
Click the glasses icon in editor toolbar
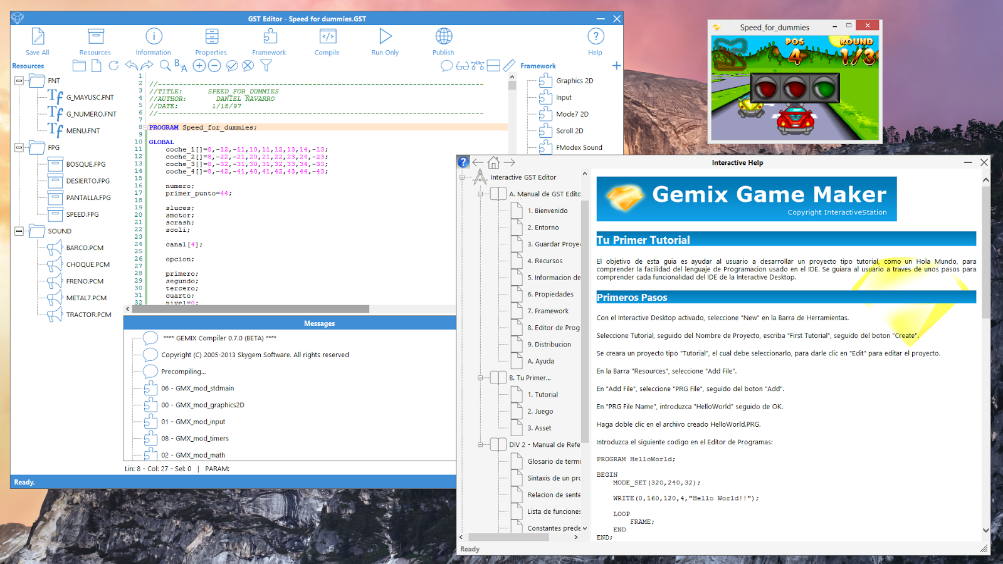click(x=463, y=65)
